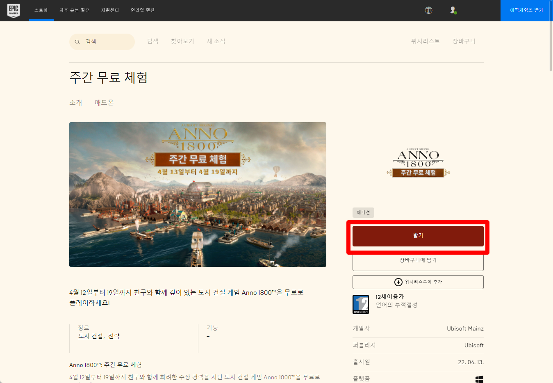Click the Ubisoft publisher value
This screenshot has width=553, height=383.
tap(474, 345)
